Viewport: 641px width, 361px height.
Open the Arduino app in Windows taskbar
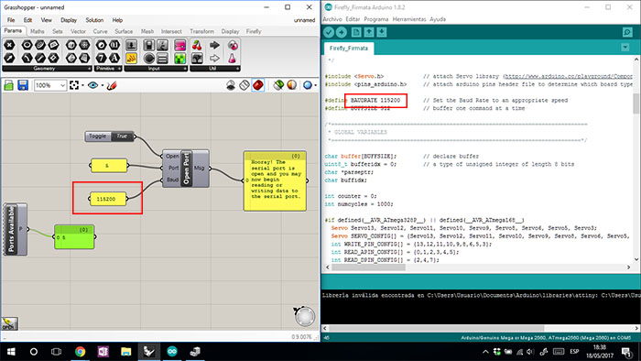click(172, 351)
